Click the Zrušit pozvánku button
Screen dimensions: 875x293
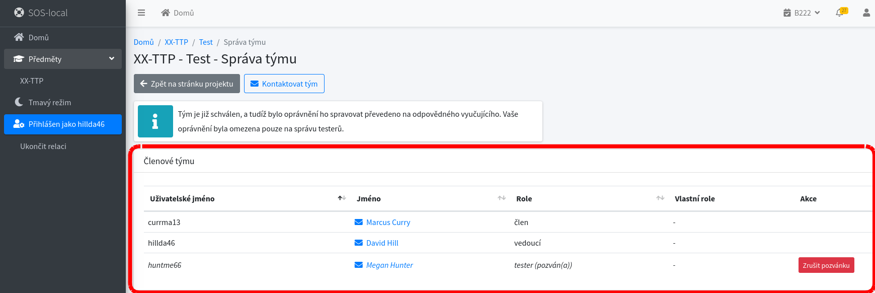click(x=826, y=265)
